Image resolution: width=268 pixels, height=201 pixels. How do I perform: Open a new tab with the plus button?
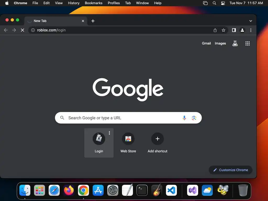tap(93, 21)
